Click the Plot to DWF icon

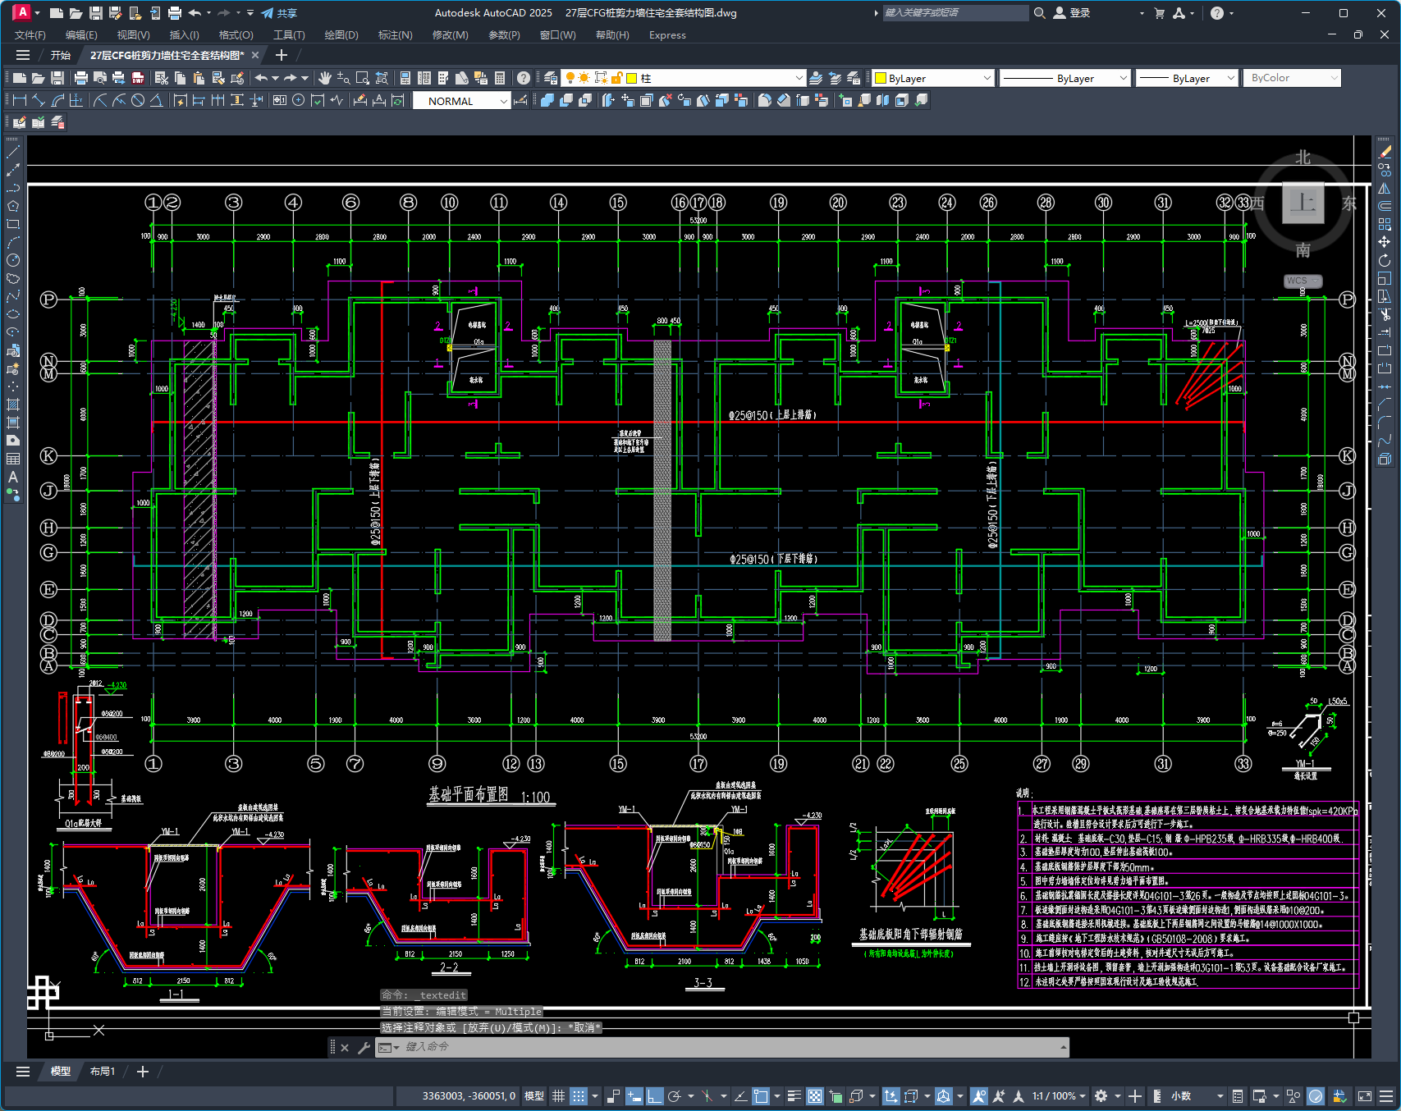point(138,78)
